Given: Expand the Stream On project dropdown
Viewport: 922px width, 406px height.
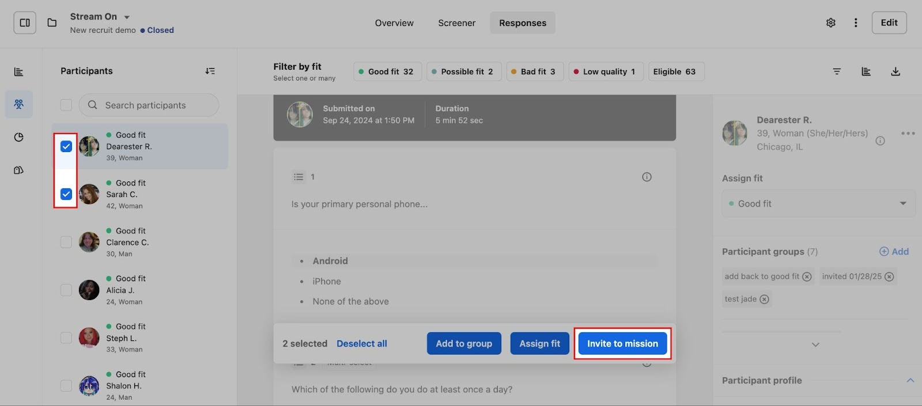Looking at the screenshot, I should click(x=127, y=17).
